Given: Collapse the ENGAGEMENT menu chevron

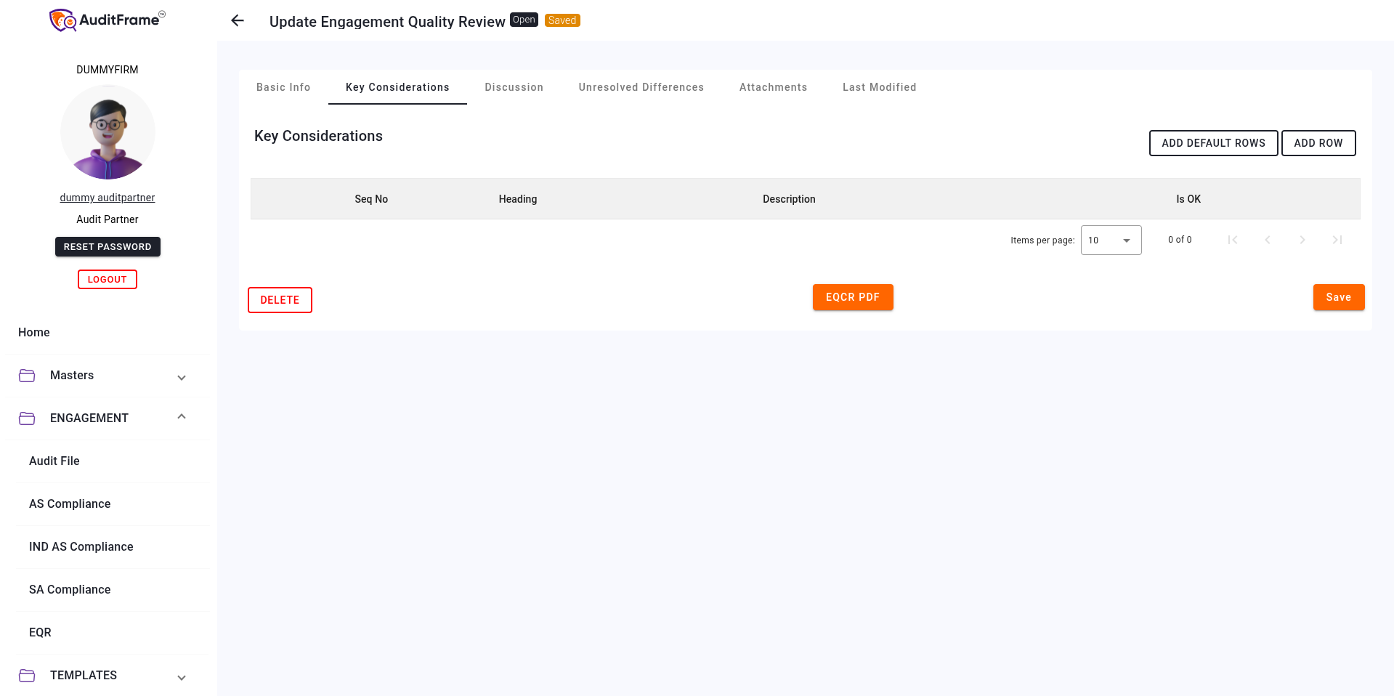Looking at the screenshot, I should 182,417.
